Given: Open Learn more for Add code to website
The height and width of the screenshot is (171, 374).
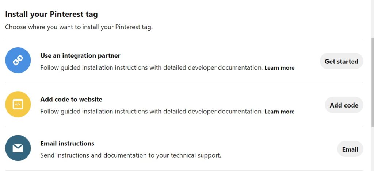Looking at the screenshot, I should click(279, 112).
